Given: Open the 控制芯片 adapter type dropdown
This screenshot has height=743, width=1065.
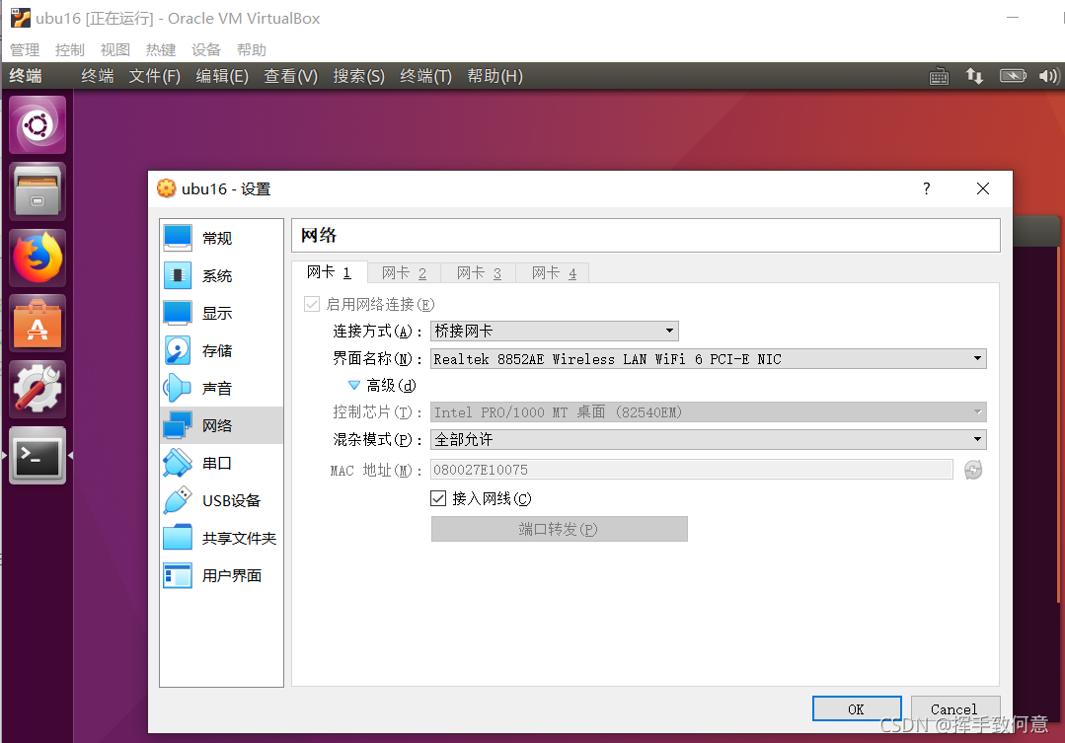Looking at the screenshot, I should 709,412.
